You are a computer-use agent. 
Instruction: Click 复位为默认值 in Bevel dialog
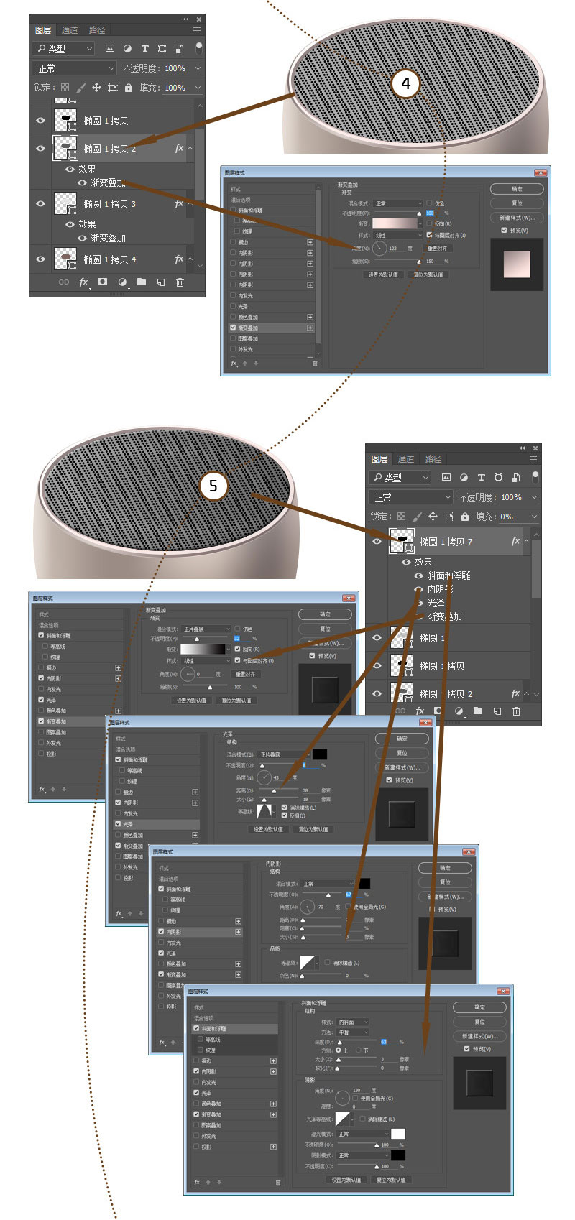392,1180
